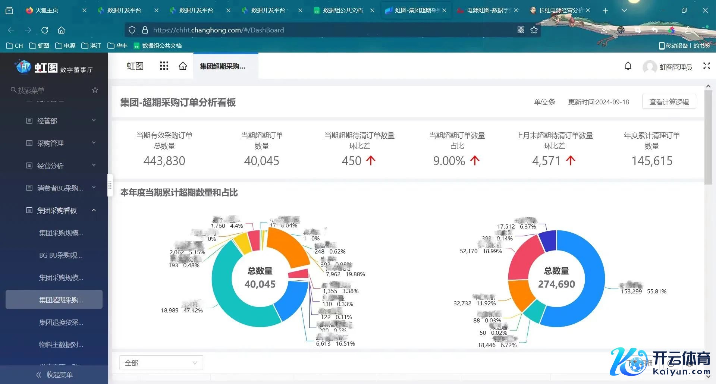Open the app grid menu icon

(164, 66)
